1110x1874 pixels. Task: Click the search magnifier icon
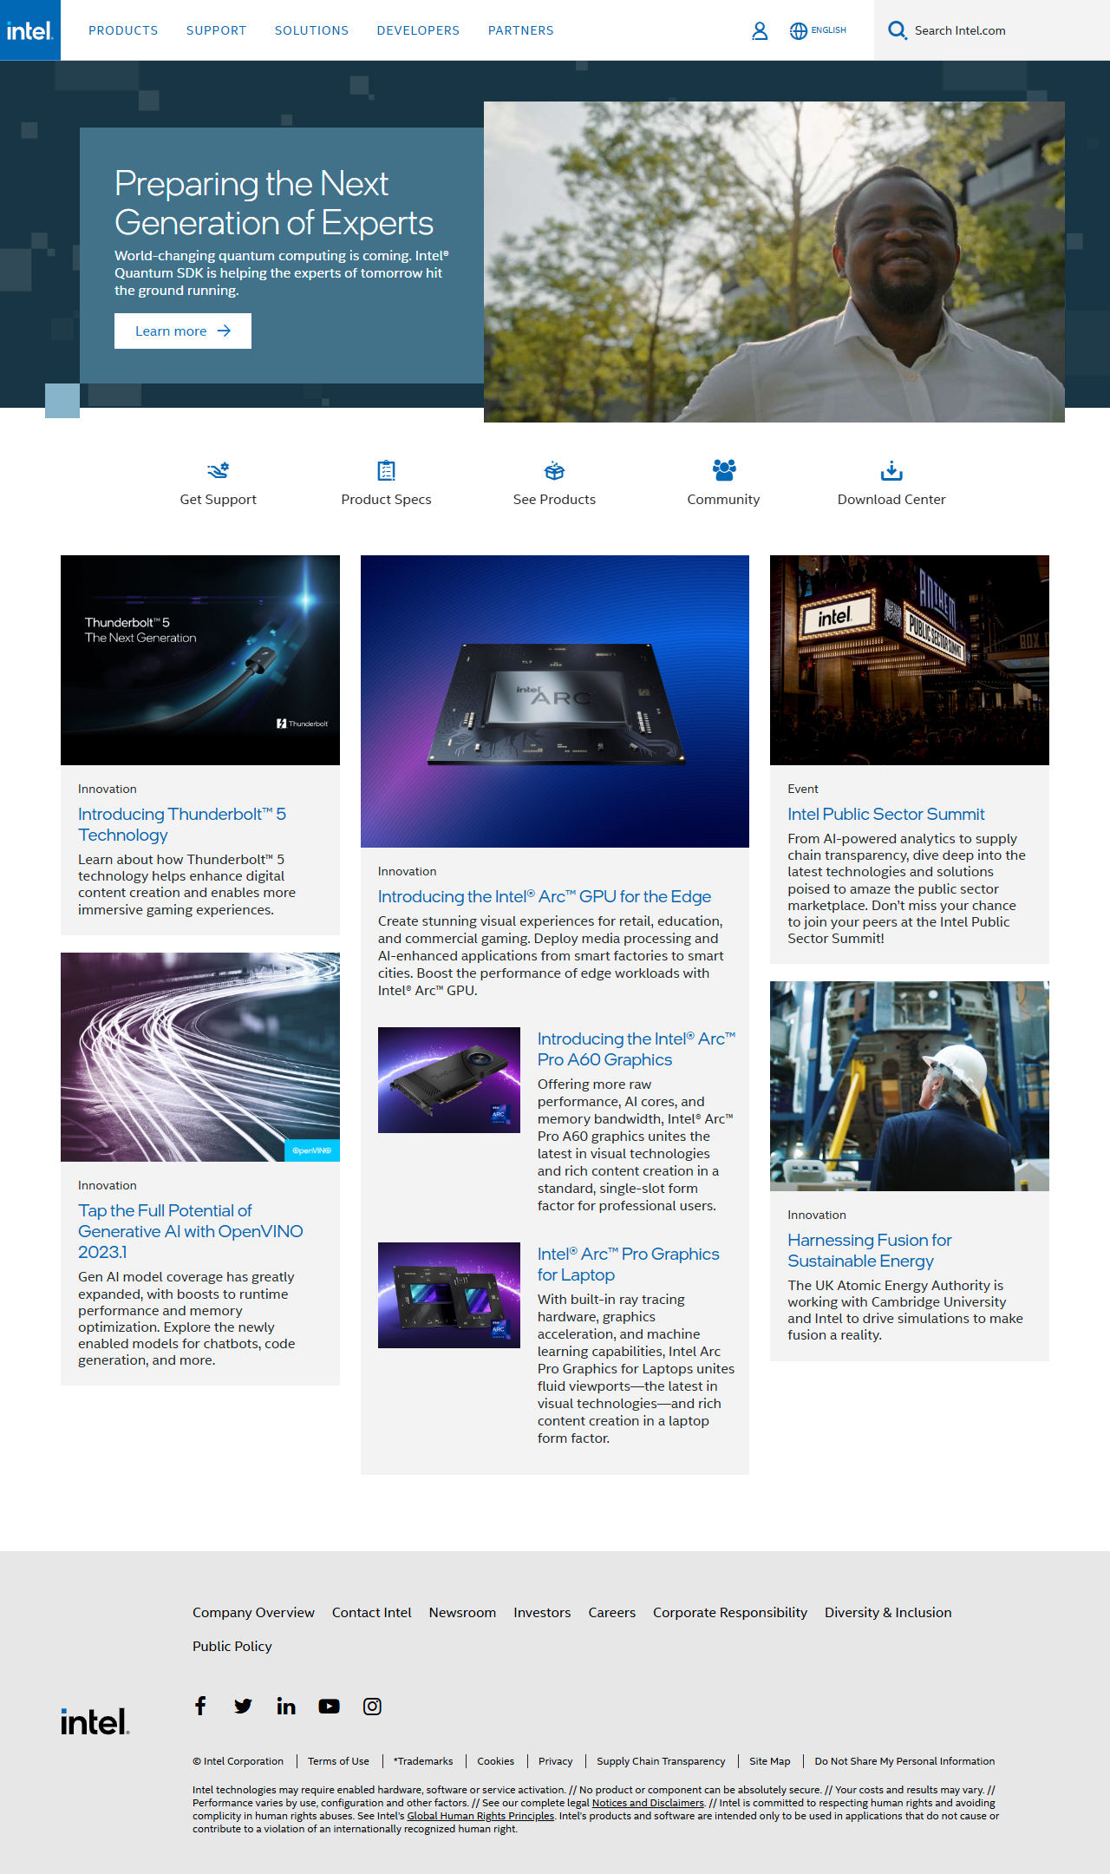(898, 30)
